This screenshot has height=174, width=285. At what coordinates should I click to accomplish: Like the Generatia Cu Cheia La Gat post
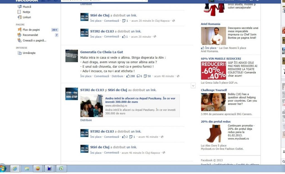coord(86,76)
